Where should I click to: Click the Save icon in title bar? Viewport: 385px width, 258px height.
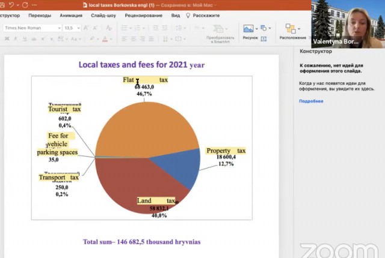(2, 5)
